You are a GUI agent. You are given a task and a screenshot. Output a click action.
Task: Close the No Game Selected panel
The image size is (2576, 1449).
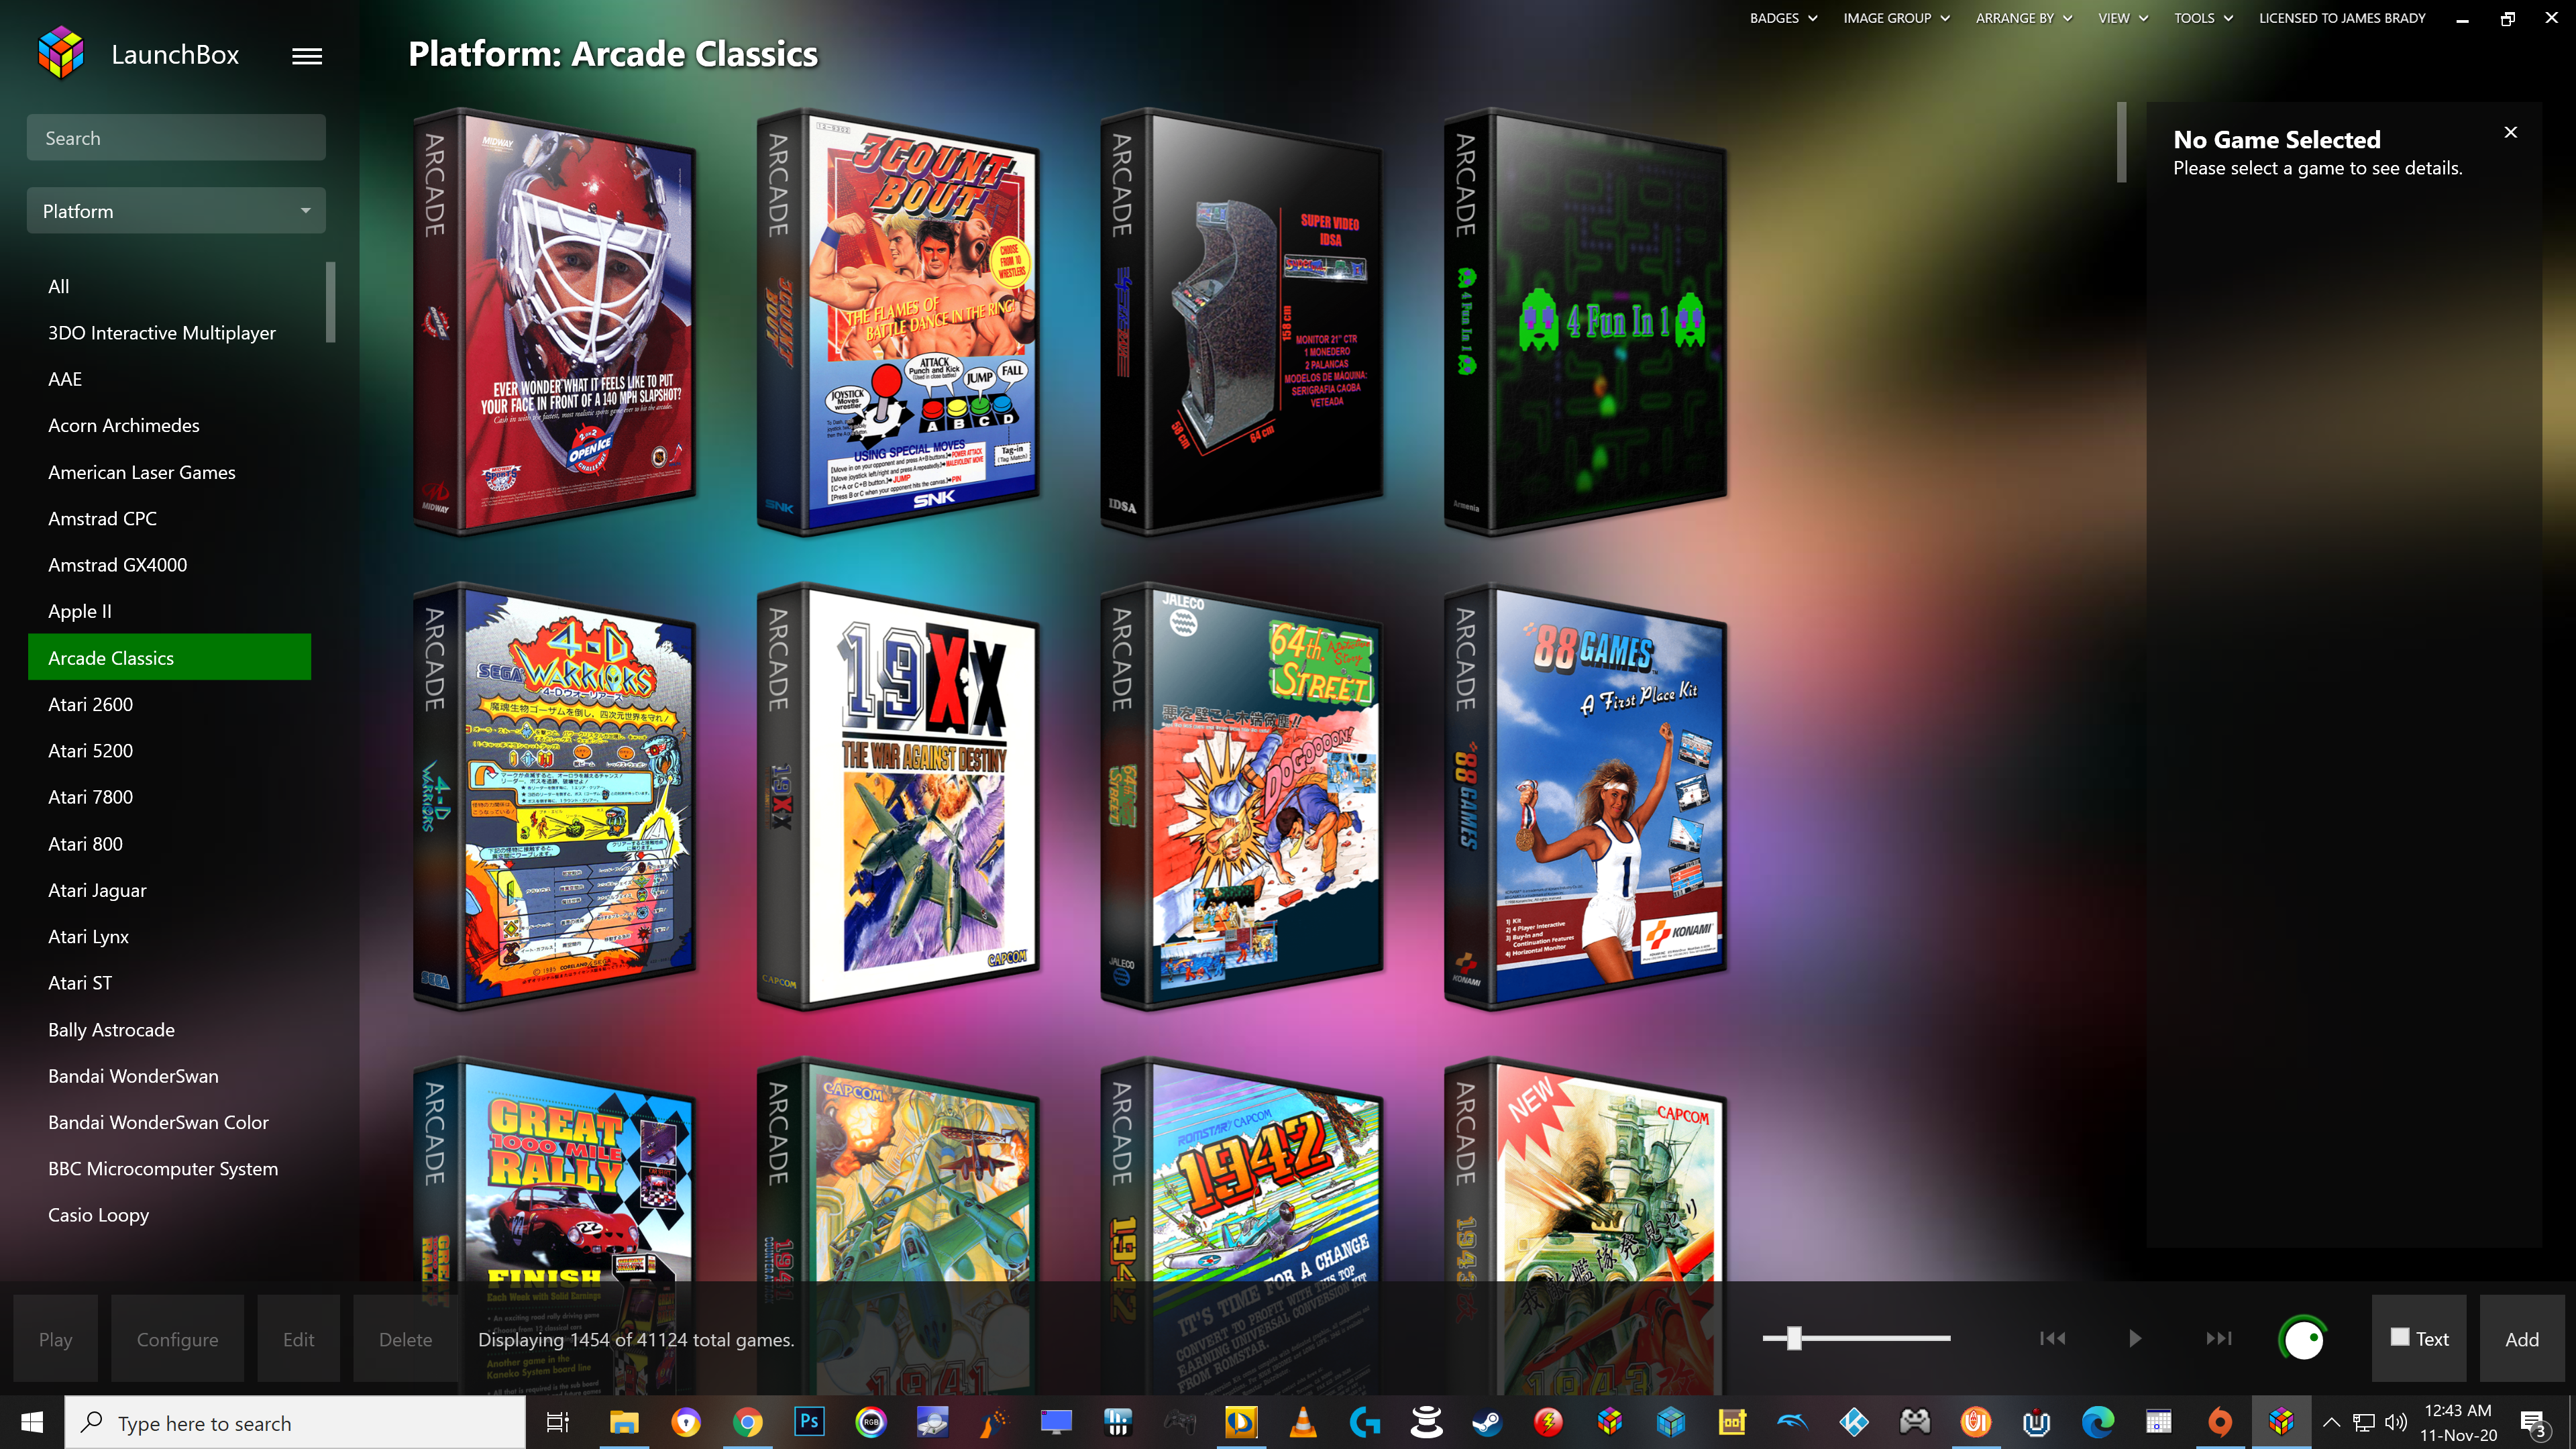click(x=2510, y=132)
